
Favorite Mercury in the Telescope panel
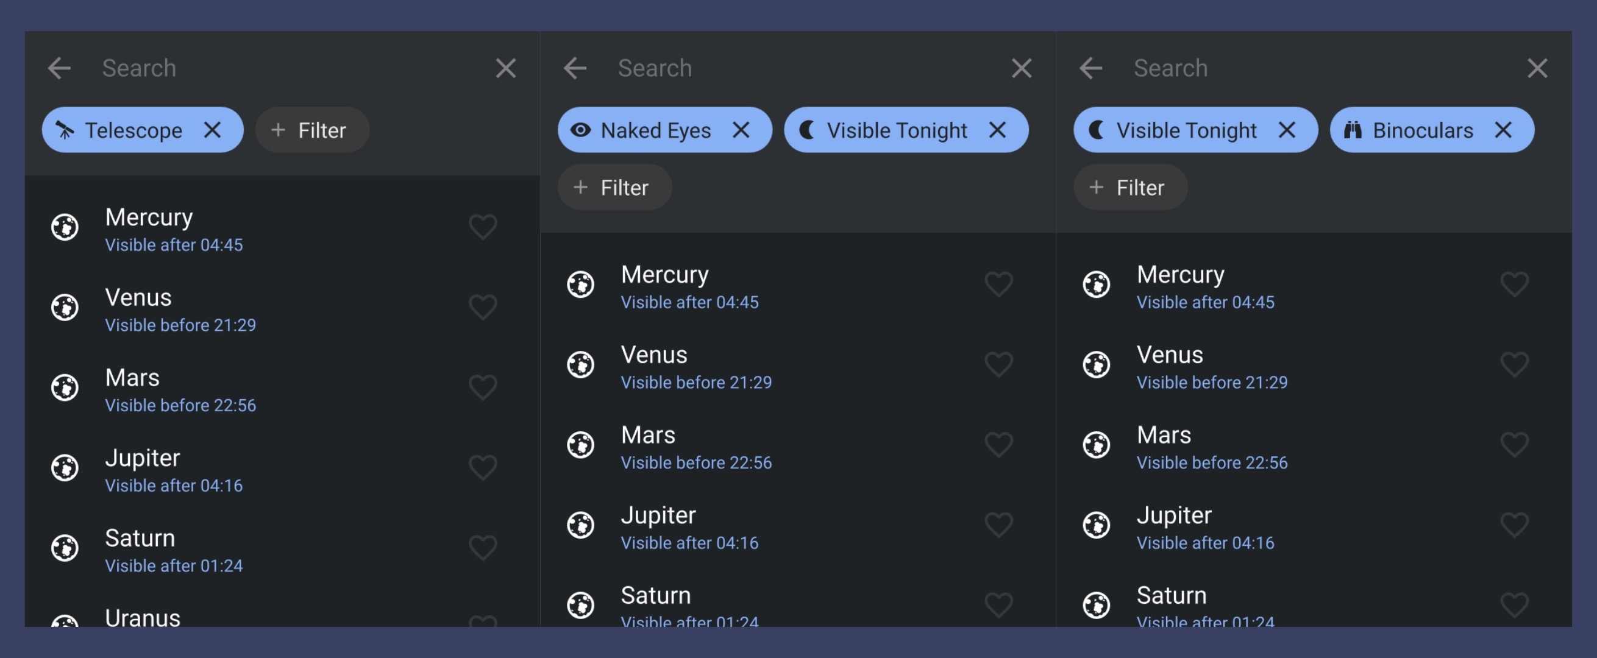[x=482, y=227]
